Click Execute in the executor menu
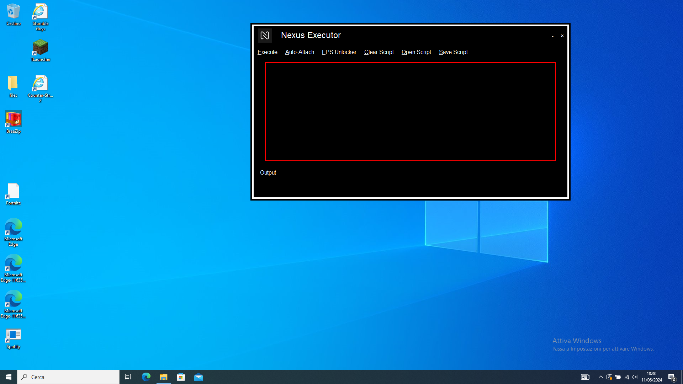The width and height of the screenshot is (683, 384). coord(267,52)
